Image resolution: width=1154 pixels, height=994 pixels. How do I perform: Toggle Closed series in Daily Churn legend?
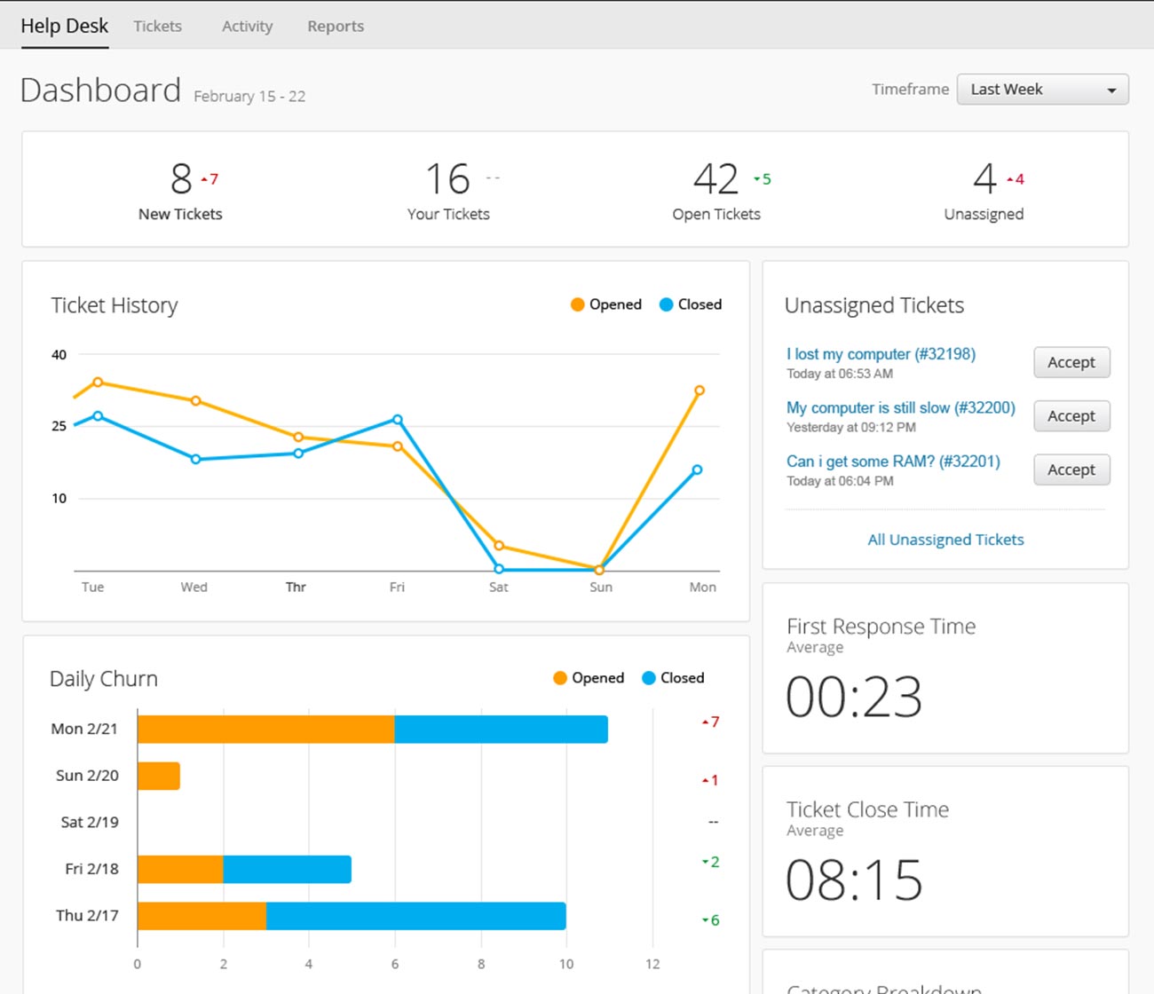[672, 678]
